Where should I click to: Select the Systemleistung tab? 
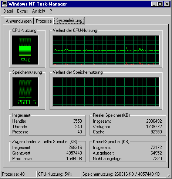coord(69,20)
